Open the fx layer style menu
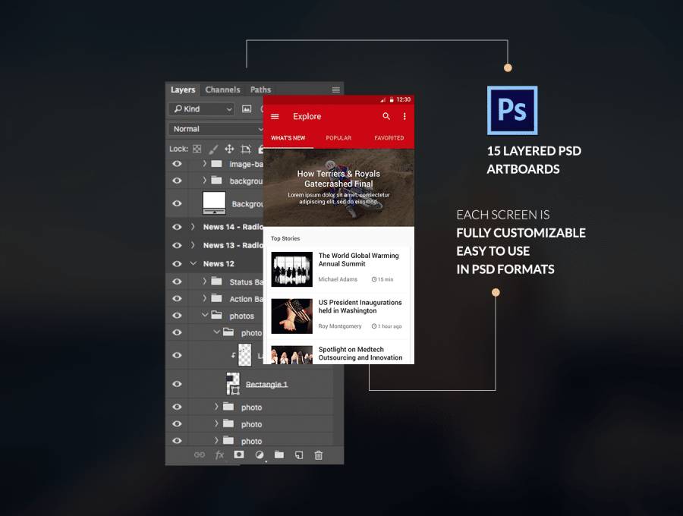The image size is (683, 516). tap(219, 455)
